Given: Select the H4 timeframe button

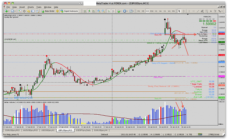Looking at the screenshot, I should tap(161, 11).
